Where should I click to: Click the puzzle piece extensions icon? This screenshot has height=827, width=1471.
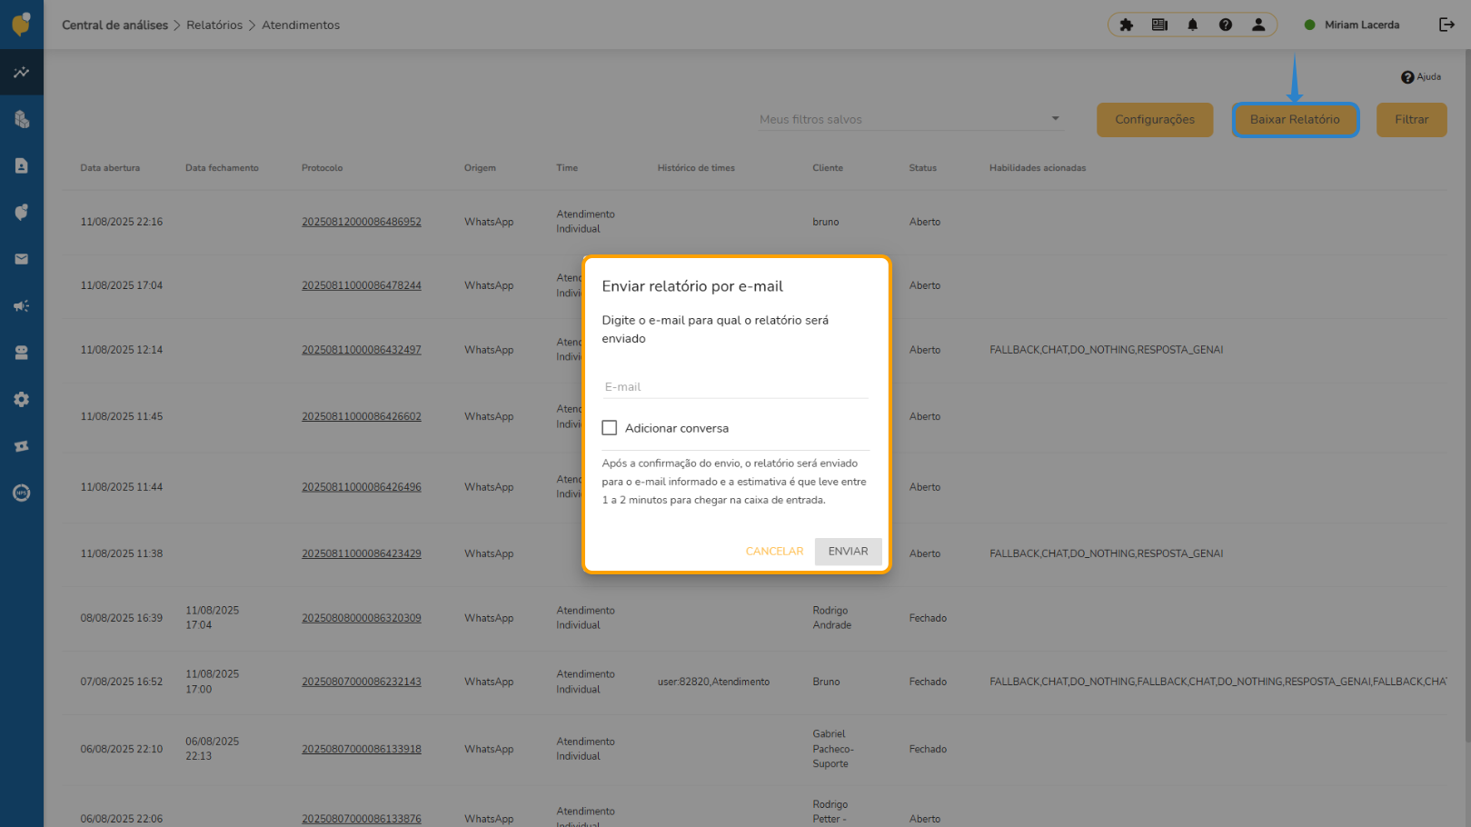[1127, 25]
